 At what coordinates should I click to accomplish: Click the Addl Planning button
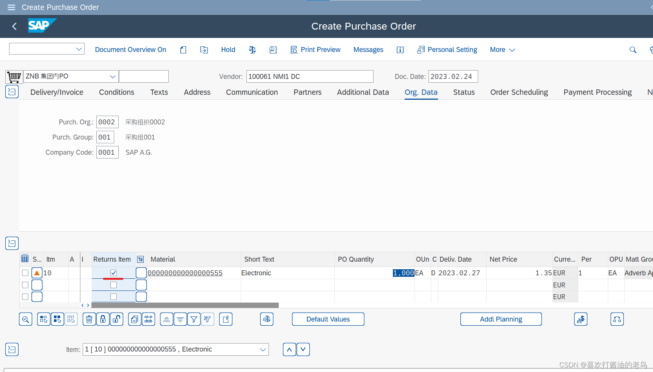click(501, 319)
